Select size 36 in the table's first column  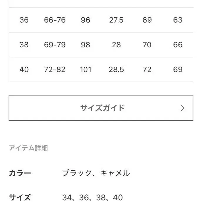(x=24, y=20)
